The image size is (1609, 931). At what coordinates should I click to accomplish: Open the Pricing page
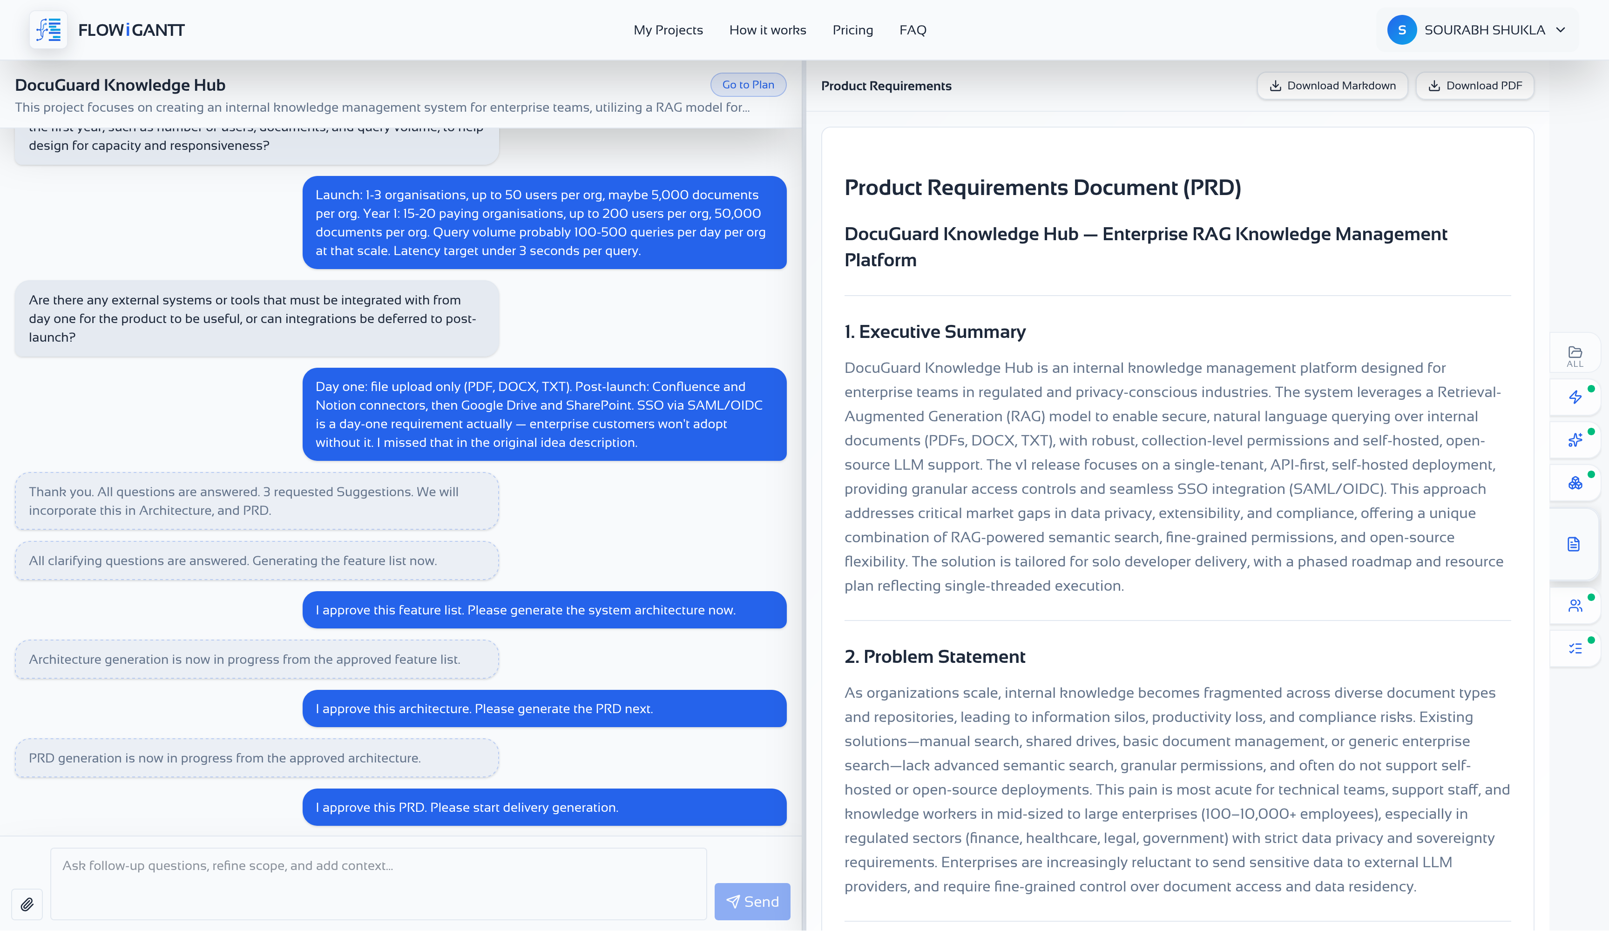pyautogui.click(x=852, y=30)
